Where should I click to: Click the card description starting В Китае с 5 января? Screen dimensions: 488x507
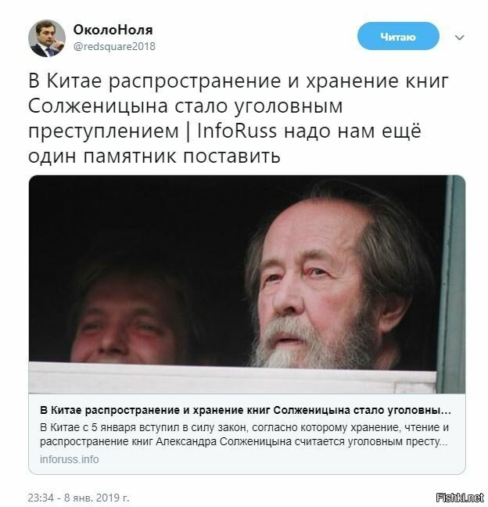click(x=244, y=434)
